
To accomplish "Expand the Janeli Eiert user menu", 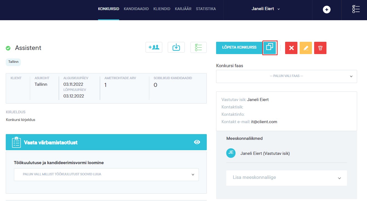I will (x=265, y=9).
